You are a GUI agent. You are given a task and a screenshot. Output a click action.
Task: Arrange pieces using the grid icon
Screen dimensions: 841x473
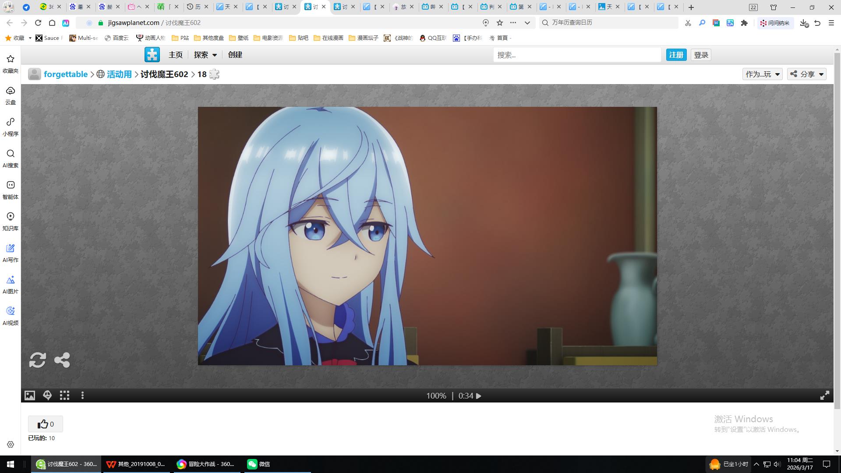pyautogui.click(x=65, y=395)
